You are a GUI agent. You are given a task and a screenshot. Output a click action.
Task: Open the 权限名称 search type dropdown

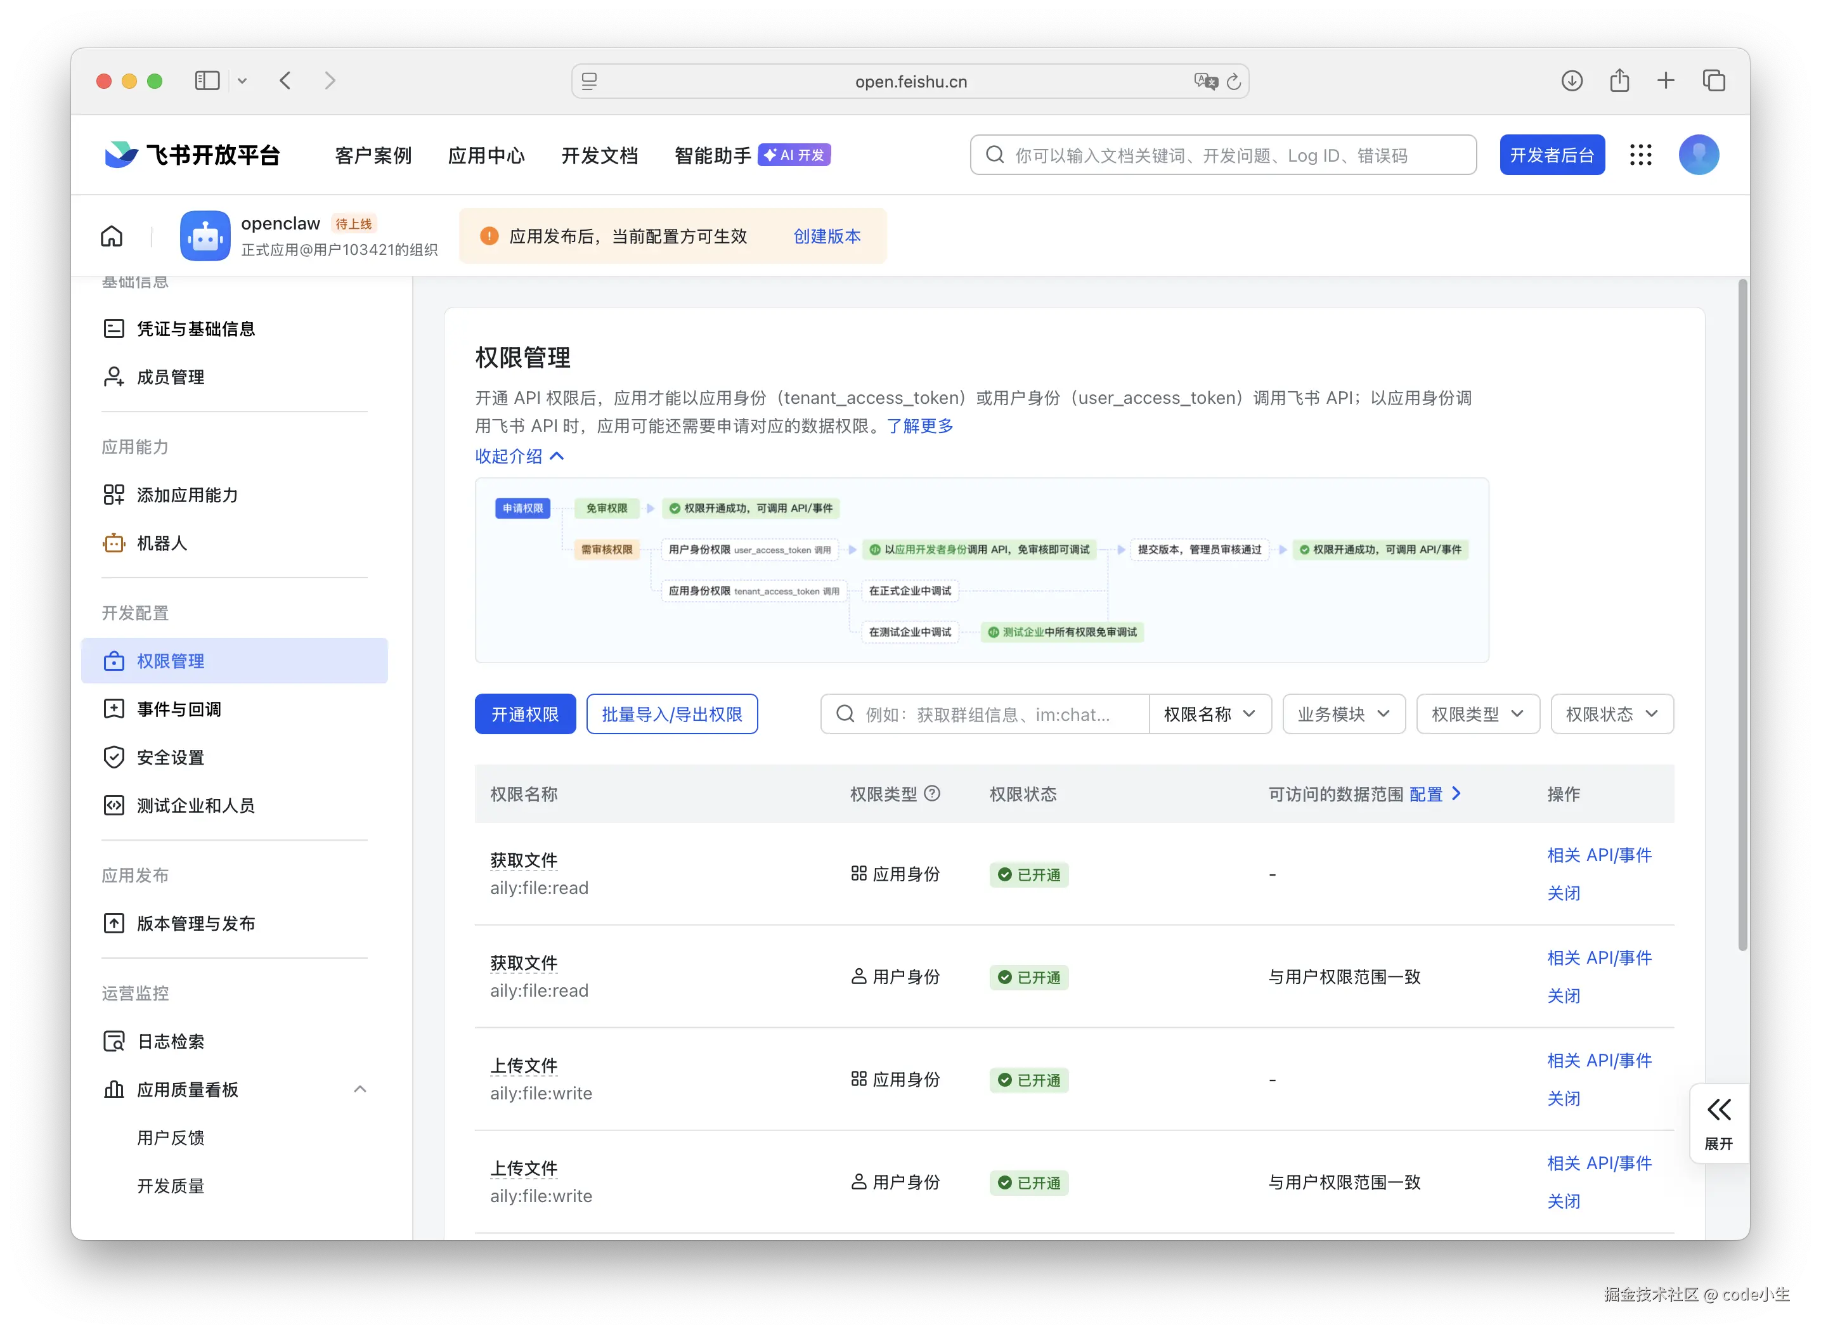coord(1209,714)
